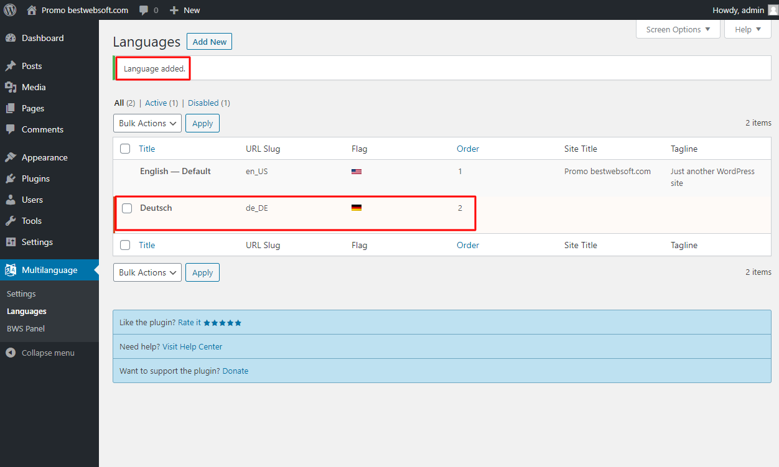Click the US flag in English row
The image size is (779, 467).
tap(357, 171)
